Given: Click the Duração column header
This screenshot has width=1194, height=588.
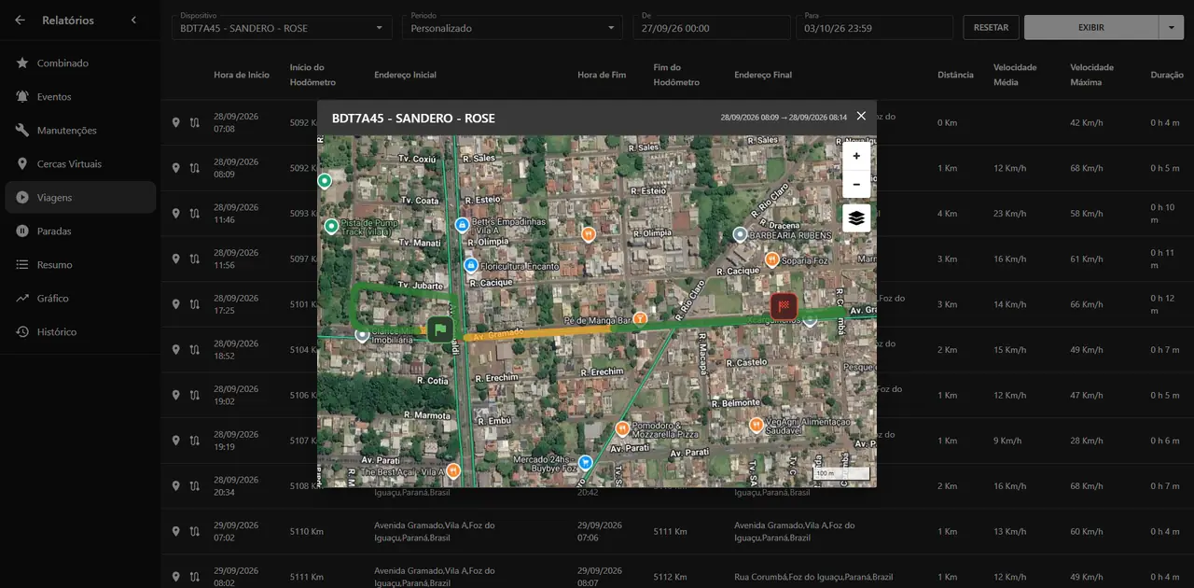Looking at the screenshot, I should [1167, 75].
